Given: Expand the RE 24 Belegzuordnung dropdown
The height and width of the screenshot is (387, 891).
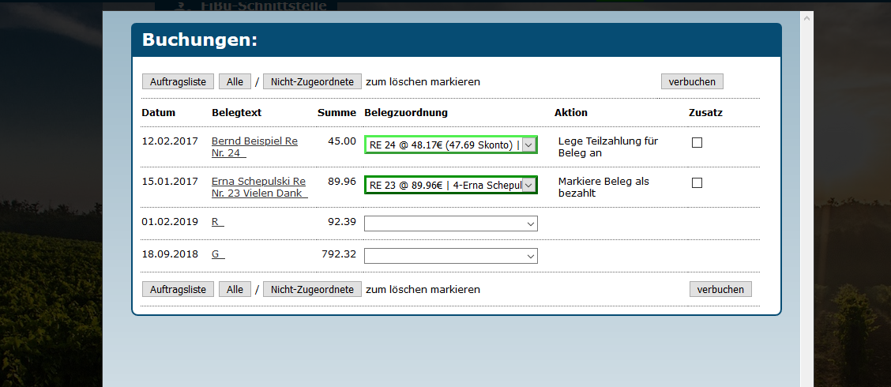Looking at the screenshot, I should 528,145.
